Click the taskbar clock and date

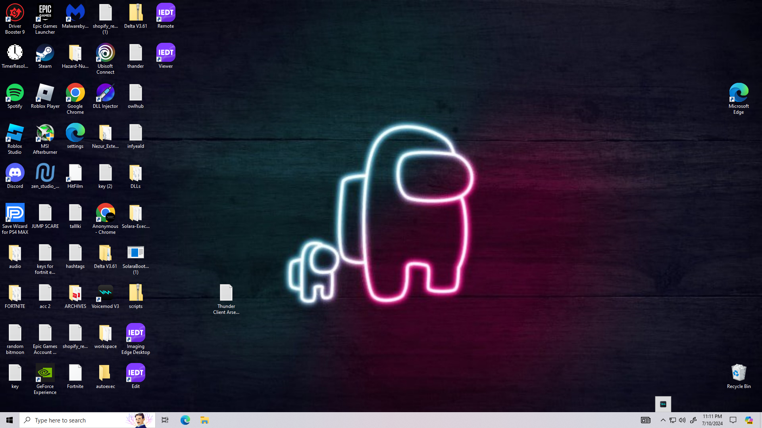point(712,420)
